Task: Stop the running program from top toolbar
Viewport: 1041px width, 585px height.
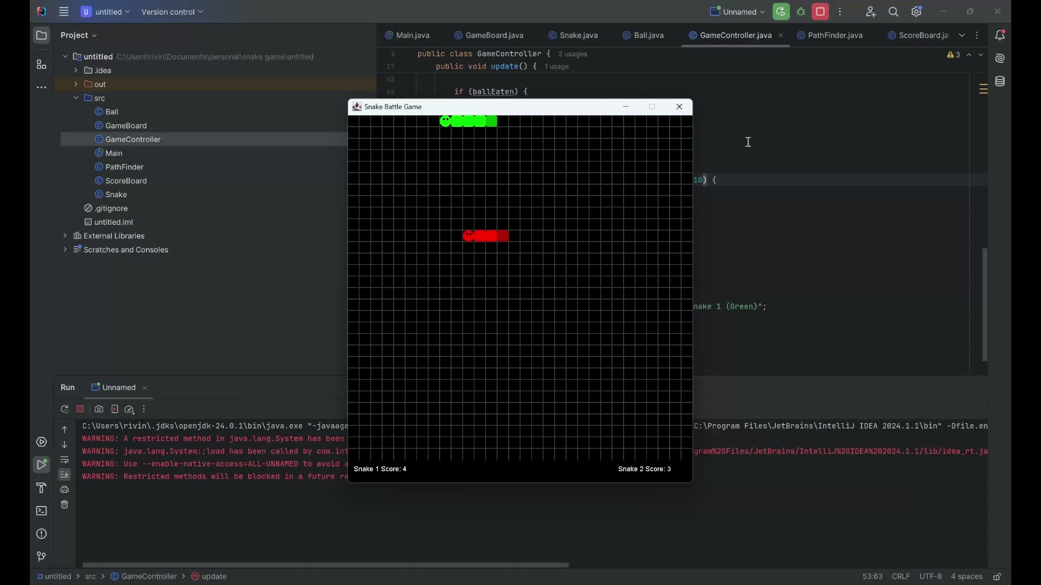Action: pyautogui.click(x=821, y=12)
